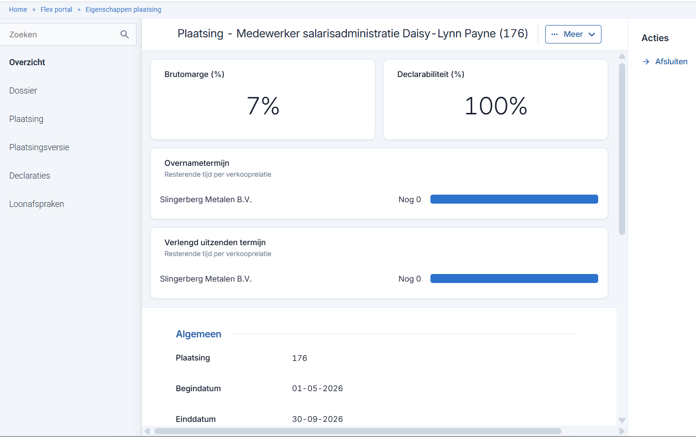Image resolution: width=696 pixels, height=437 pixels.
Task: Click the three-dots icon in Meer button
Action: click(x=555, y=34)
